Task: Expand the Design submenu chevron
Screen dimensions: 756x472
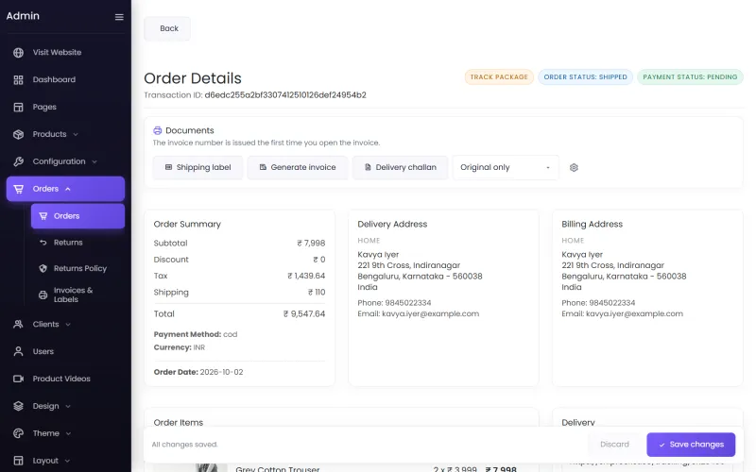Action: 68,406
